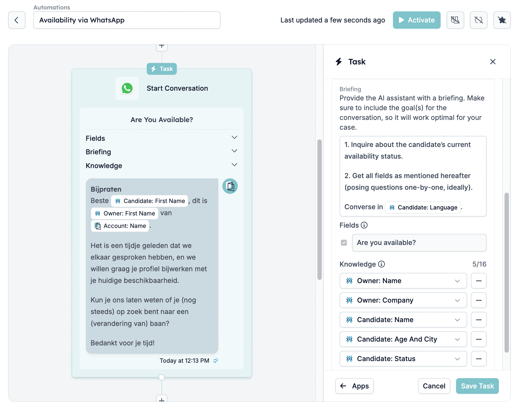This screenshot has width=517, height=409.
Task: Select the Task label badge
Action: 162,69
